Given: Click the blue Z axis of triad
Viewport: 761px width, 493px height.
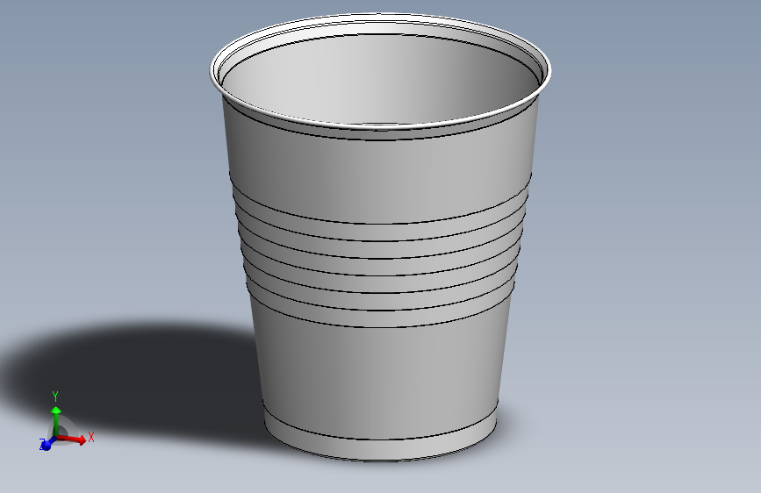Looking at the screenshot, I should click(x=47, y=444).
